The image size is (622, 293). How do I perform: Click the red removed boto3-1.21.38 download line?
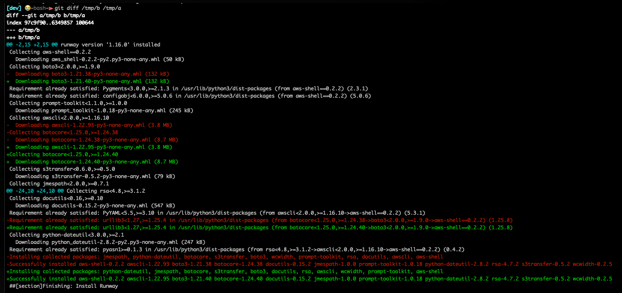[x=88, y=74]
